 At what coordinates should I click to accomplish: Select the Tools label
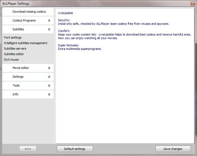point(16,85)
